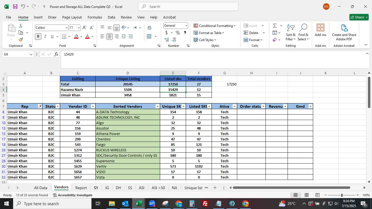Screen dimensions: 372x209
Task: Open the Gmd column filter
Action: [x=310, y=106]
